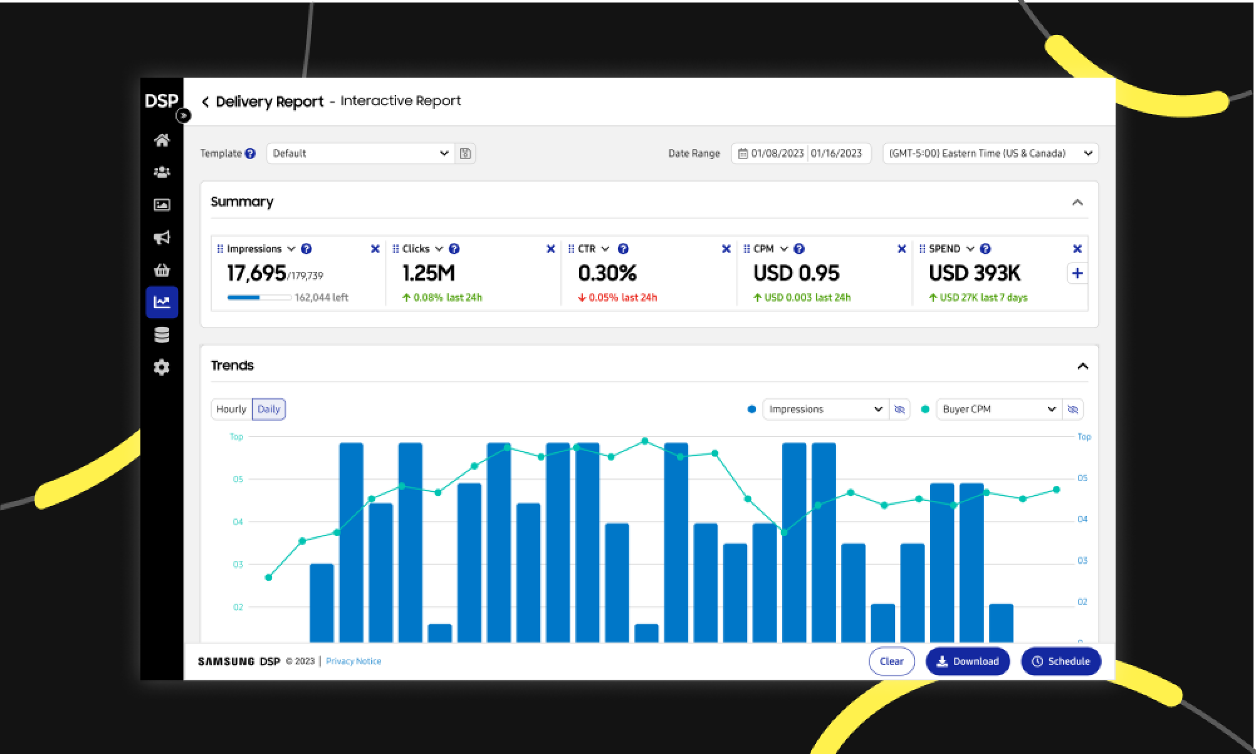Select the campaigns megaphone sidebar icon
The height and width of the screenshot is (754, 1256).
[x=162, y=237]
